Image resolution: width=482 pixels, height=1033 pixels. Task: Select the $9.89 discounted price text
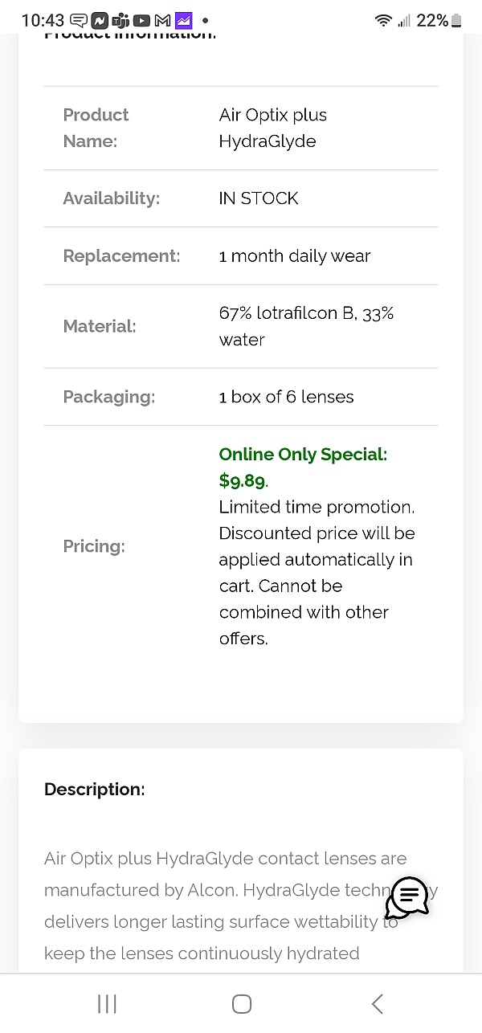pos(241,480)
